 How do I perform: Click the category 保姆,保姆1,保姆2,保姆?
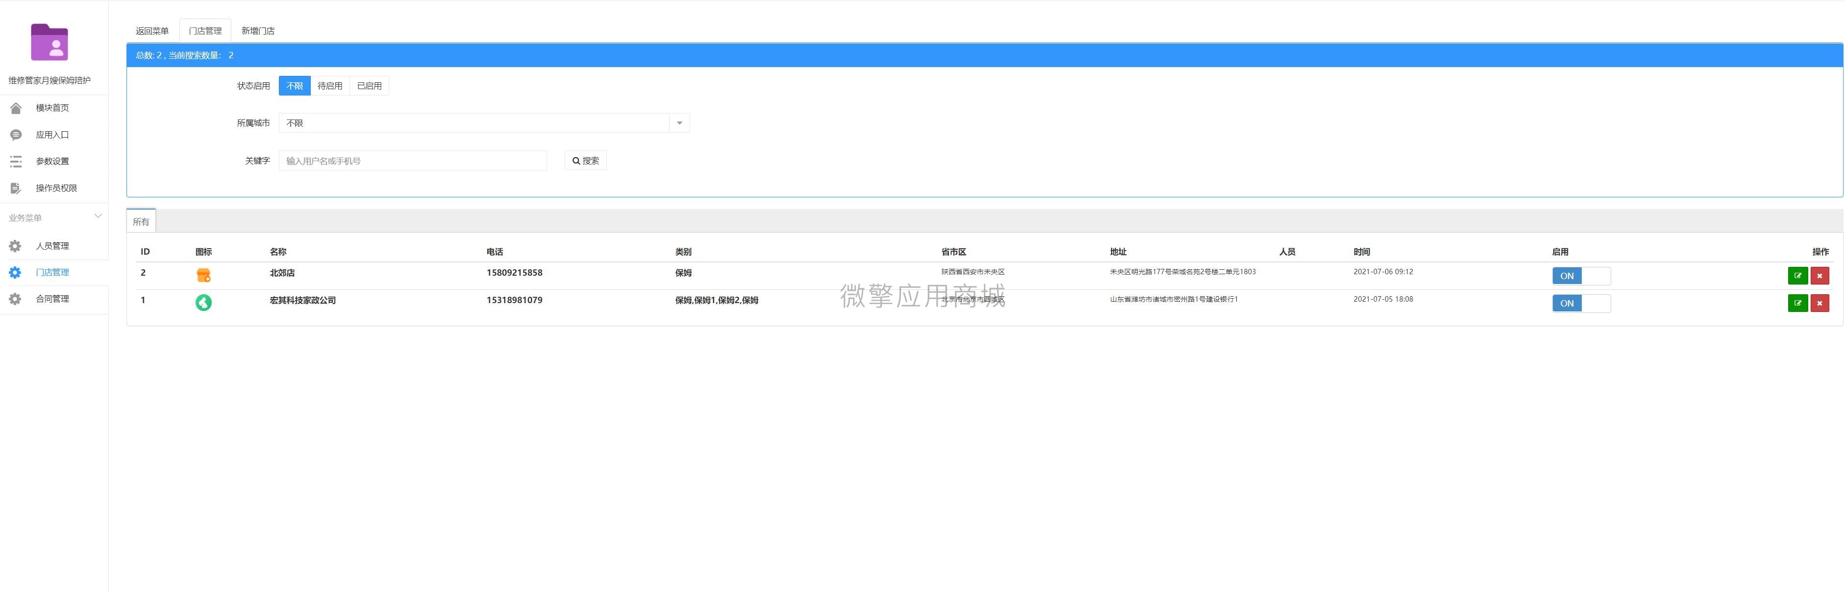point(716,300)
